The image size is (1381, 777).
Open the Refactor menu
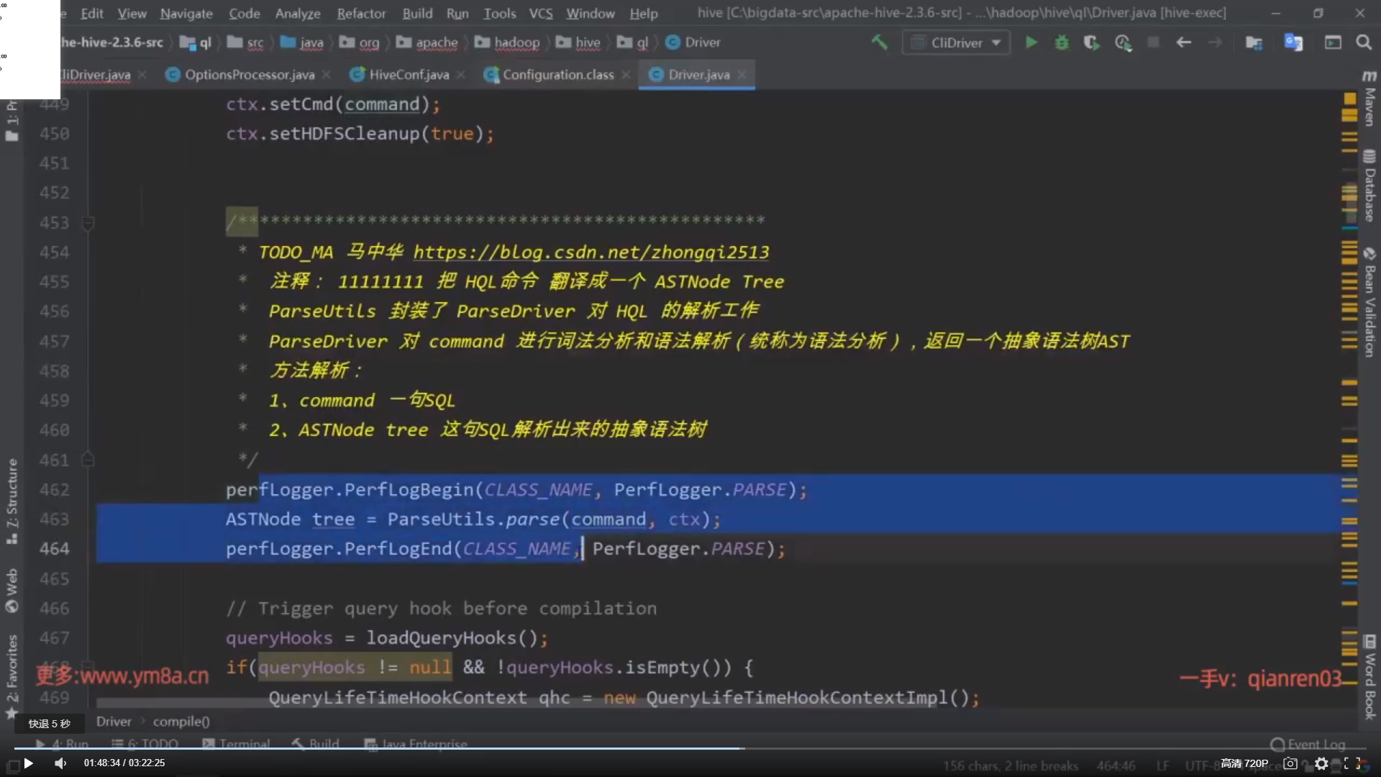pos(361,13)
